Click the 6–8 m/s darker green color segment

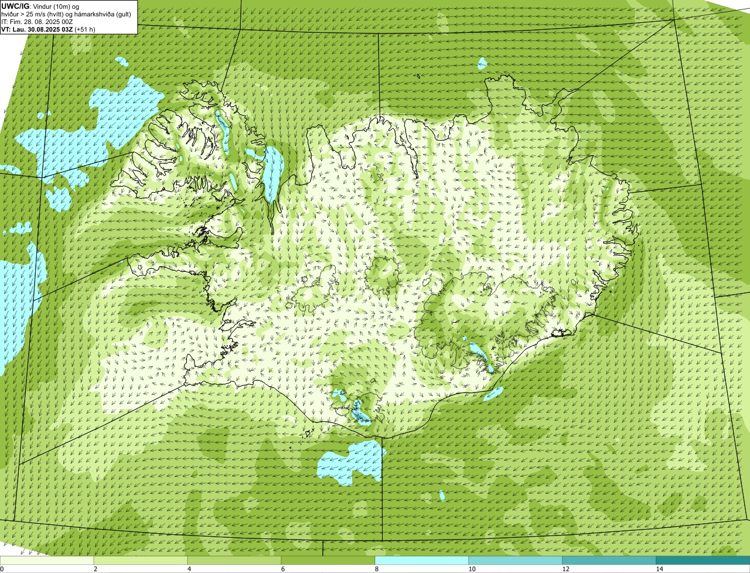point(328,560)
